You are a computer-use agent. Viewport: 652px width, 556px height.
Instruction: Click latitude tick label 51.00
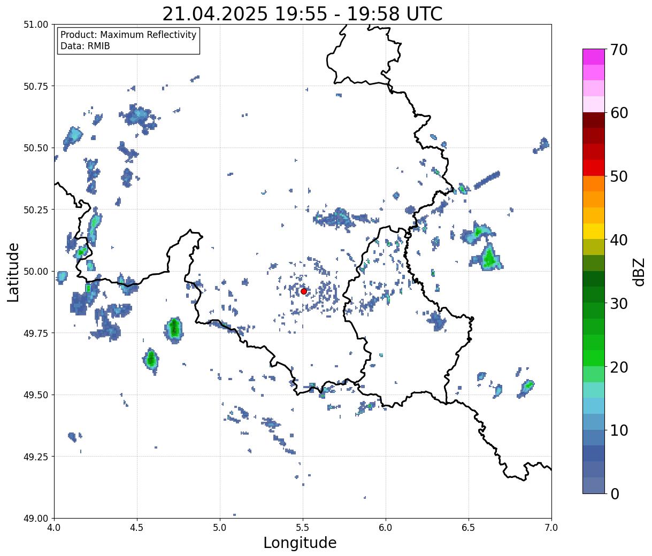(x=36, y=25)
